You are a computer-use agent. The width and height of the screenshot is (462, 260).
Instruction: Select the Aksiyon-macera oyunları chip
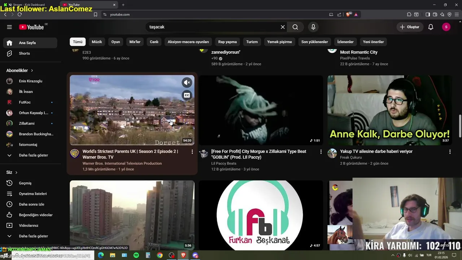(x=188, y=42)
